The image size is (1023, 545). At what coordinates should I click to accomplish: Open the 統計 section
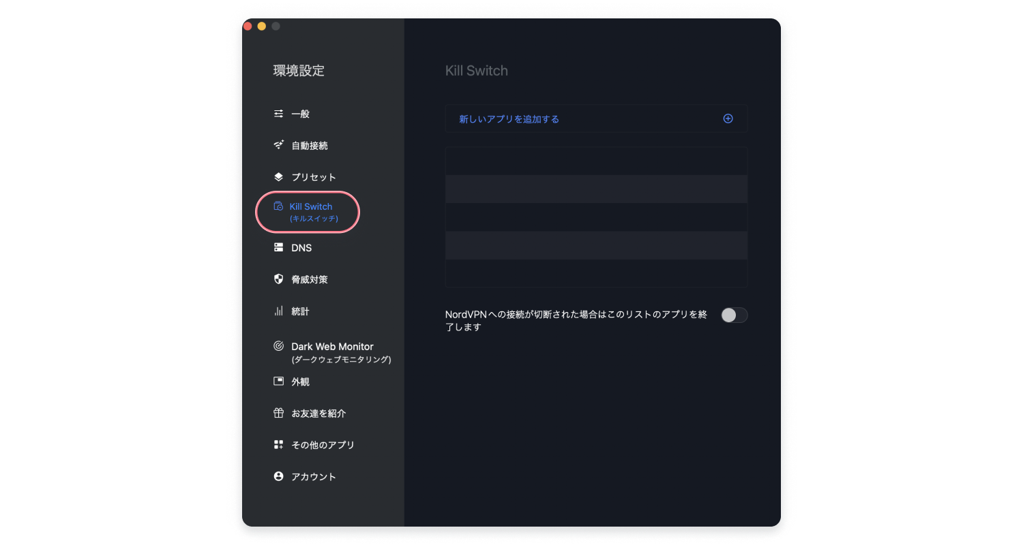point(300,311)
